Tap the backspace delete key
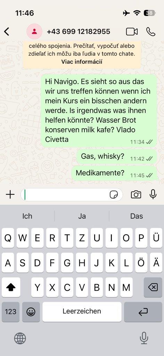 pos(153,288)
